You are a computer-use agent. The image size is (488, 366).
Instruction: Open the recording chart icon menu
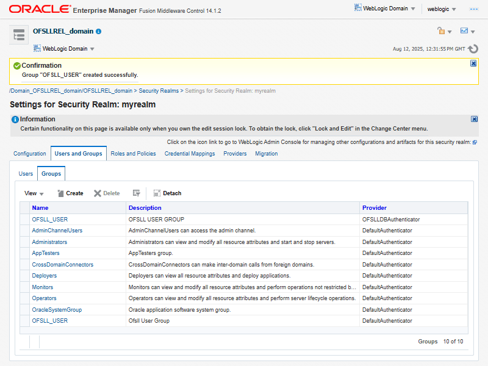click(x=468, y=31)
